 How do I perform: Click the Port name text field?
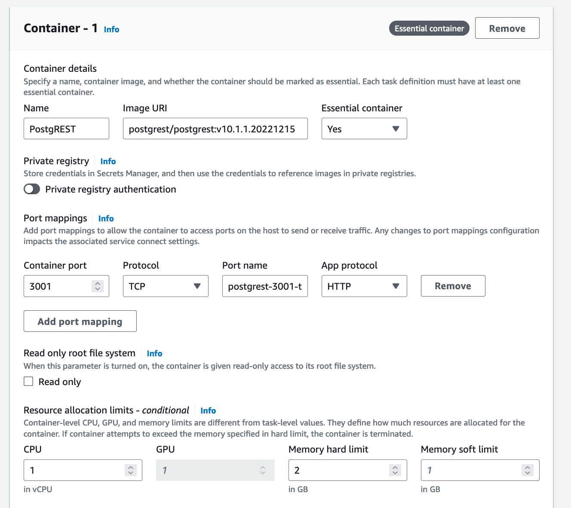pos(265,286)
